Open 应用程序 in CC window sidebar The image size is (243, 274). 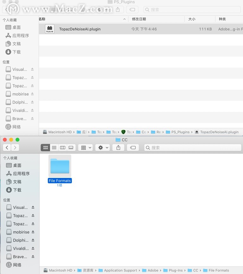pos(18,174)
